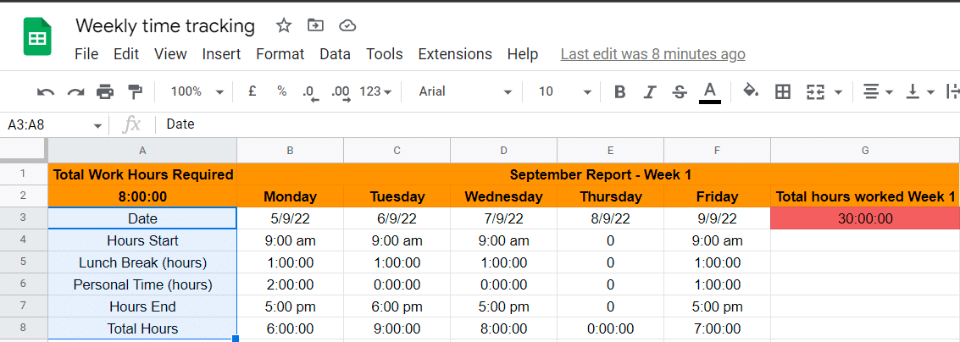Click the Last edit was 8 minutes ago link
960x342 pixels.
tap(652, 54)
